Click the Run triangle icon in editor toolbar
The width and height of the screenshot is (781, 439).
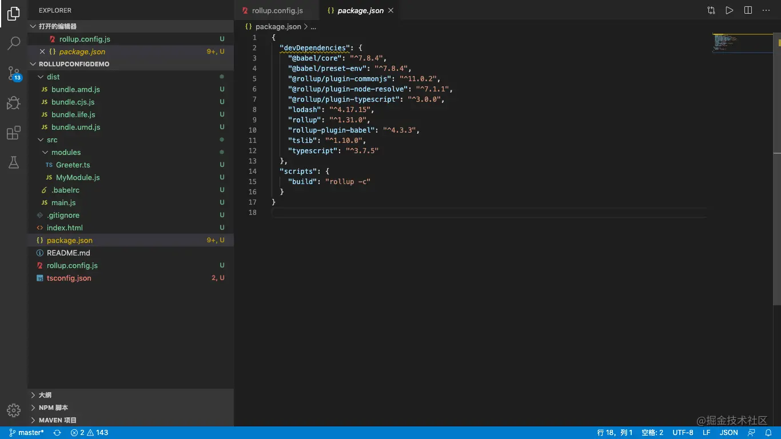click(x=729, y=10)
